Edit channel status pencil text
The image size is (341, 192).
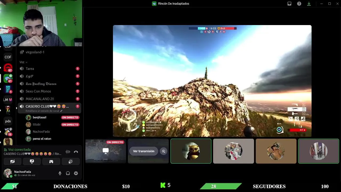[x=44, y=111]
